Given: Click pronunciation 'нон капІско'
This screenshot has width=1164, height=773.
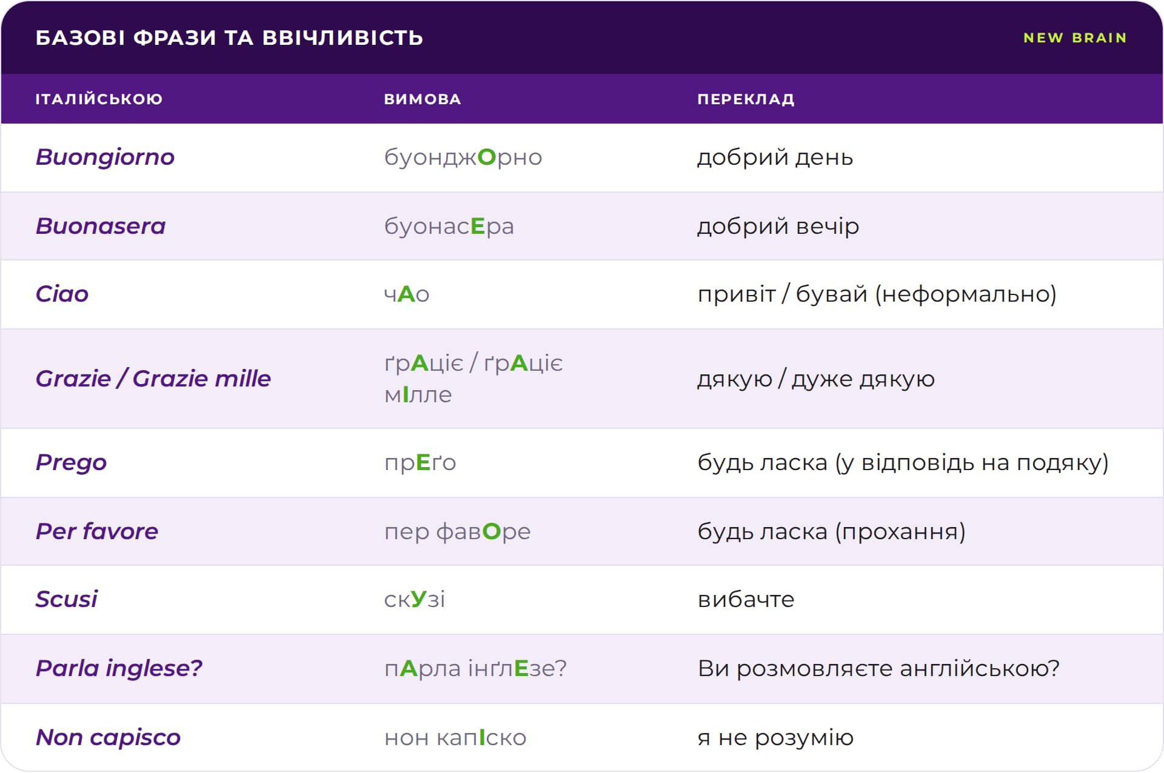Looking at the screenshot, I should pyautogui.click(x=455, y=738).
